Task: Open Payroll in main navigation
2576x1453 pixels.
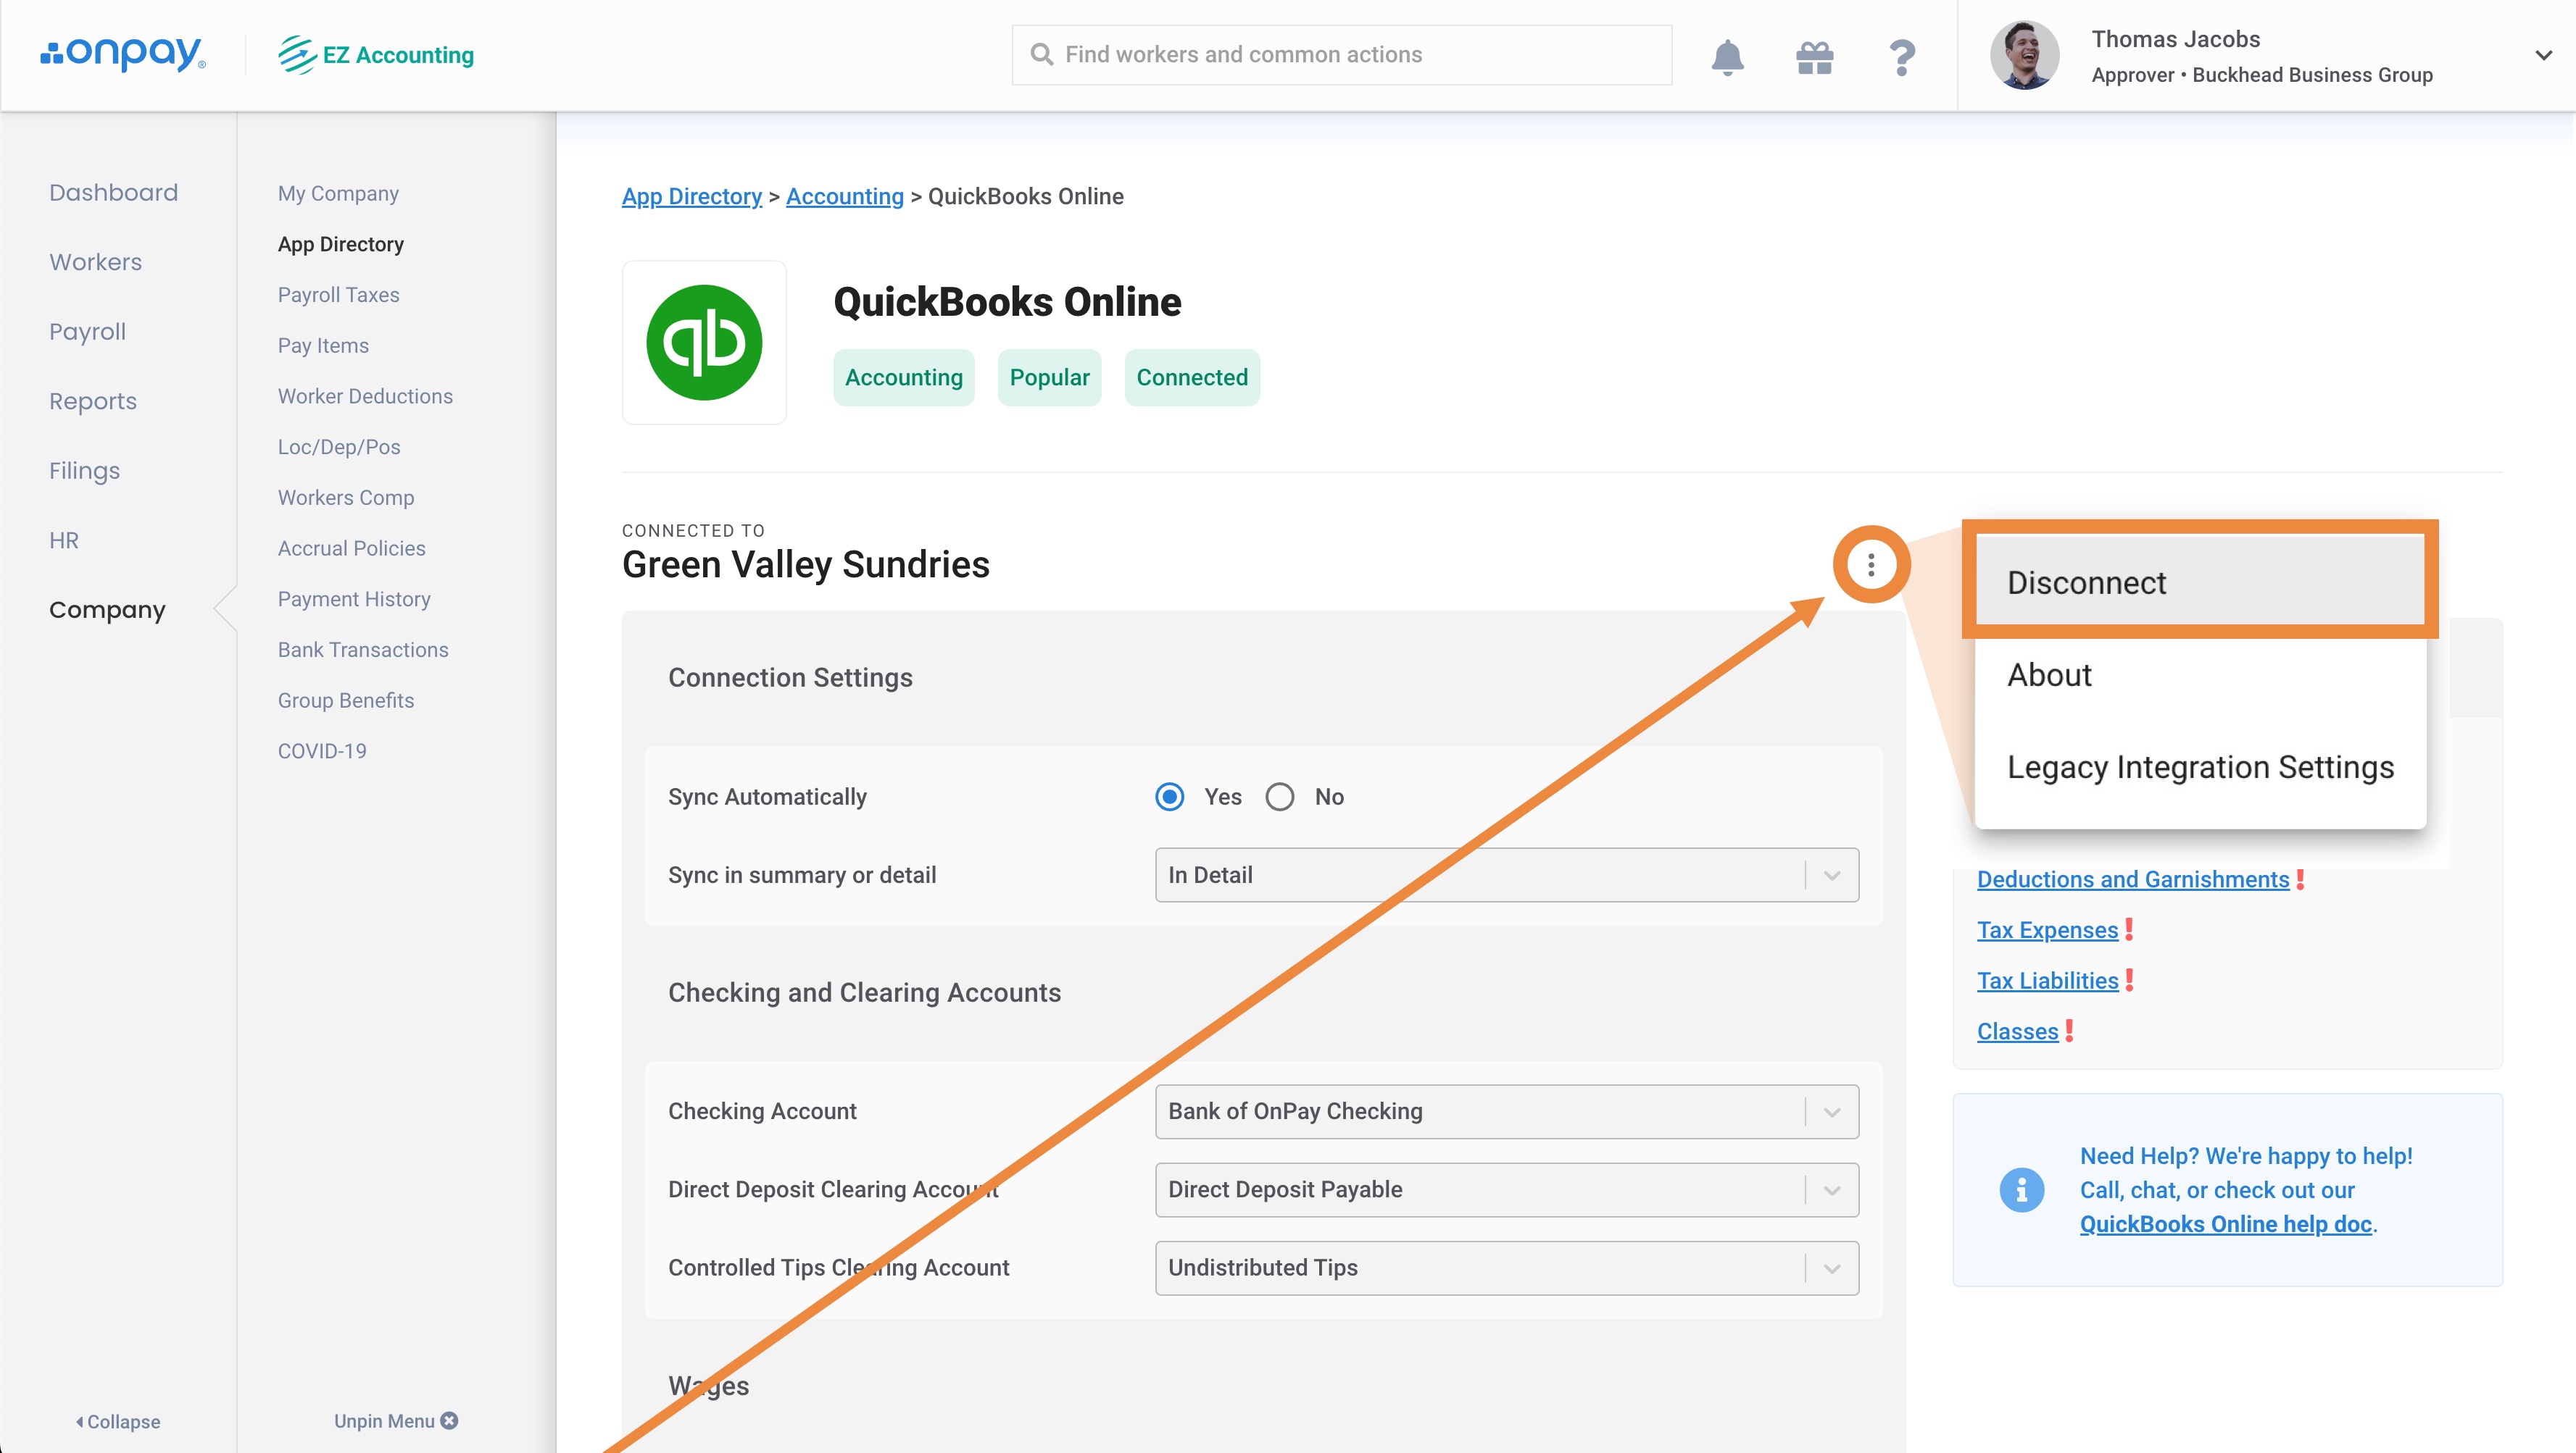Action: [87, 332]
